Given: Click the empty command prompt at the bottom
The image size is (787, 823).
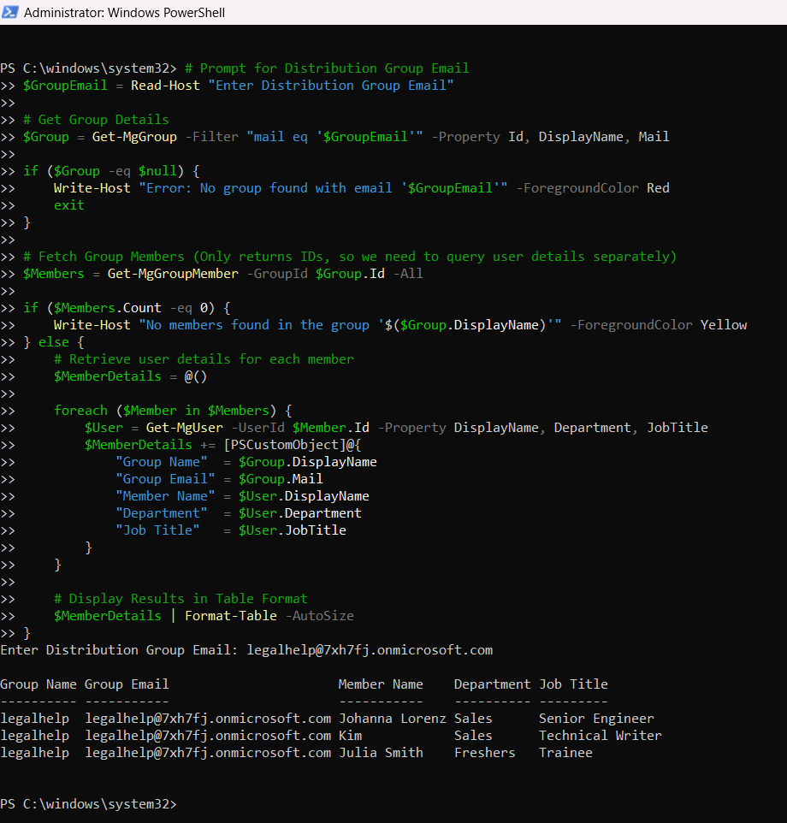Looking at the screenshot, I should coord(89,804).
